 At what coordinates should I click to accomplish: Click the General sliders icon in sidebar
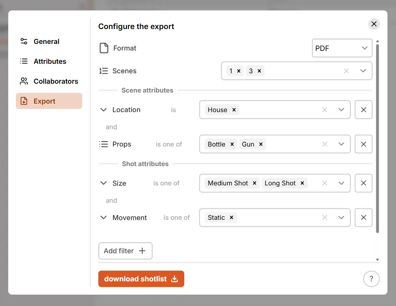pos(23,41)
